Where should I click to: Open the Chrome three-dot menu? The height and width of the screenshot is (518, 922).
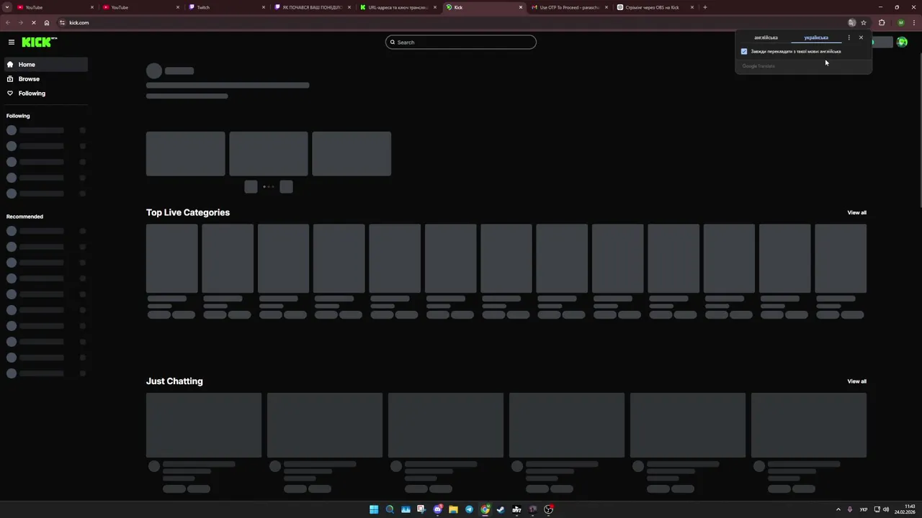[915, 22]
